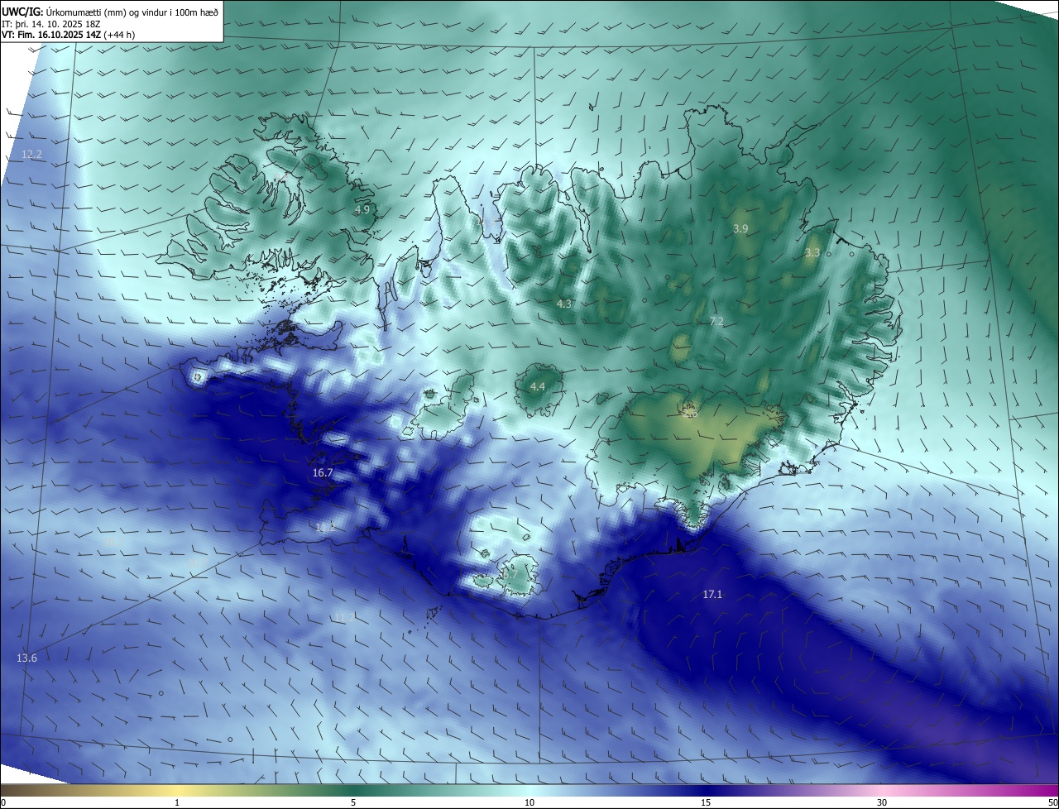Click the 17.1 value label on the map

tap(712, 594)
